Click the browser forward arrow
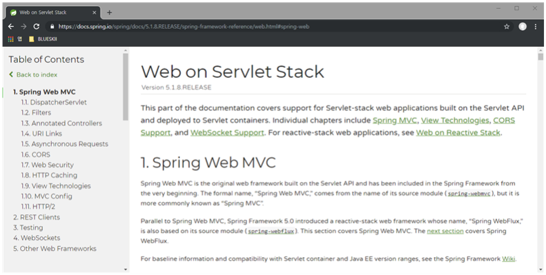The width and height of the screenshot is (546, 275). coord(23,26)
